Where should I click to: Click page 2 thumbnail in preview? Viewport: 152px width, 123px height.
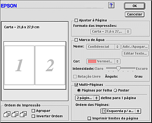pyautogui.click(x=50, y=65)
